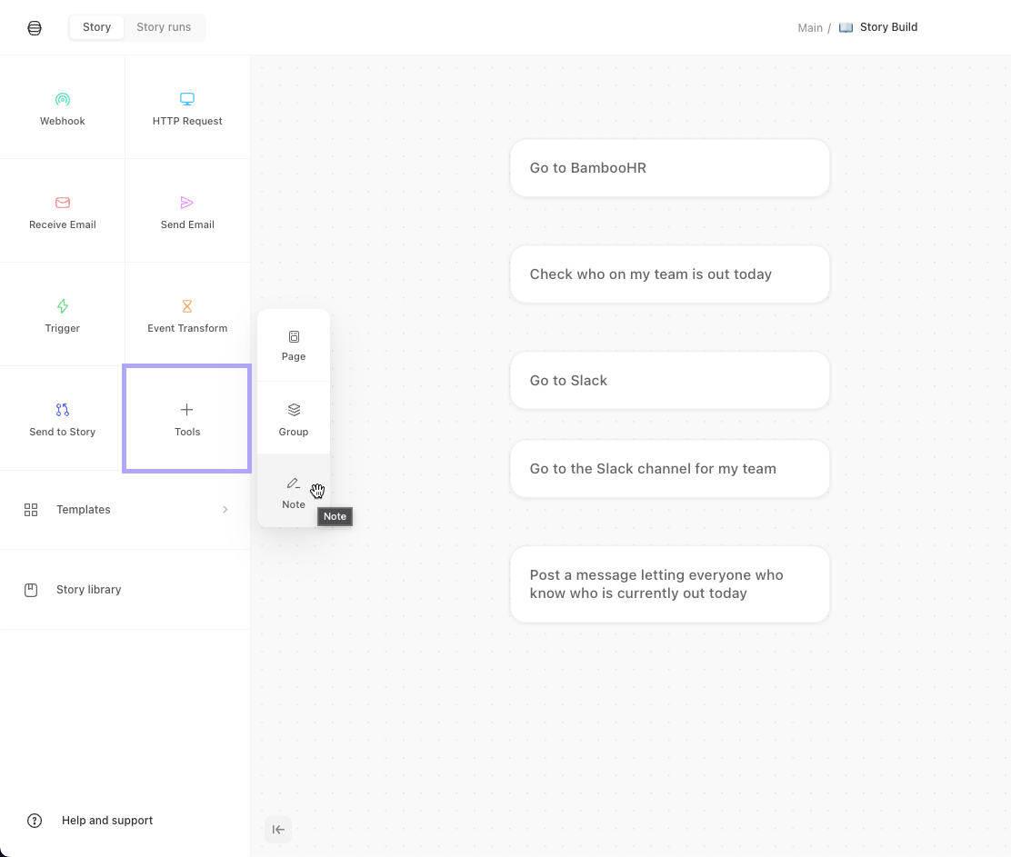Switch to the Story runs tab
Screen dimensions: 1011x857
(164, 26)
